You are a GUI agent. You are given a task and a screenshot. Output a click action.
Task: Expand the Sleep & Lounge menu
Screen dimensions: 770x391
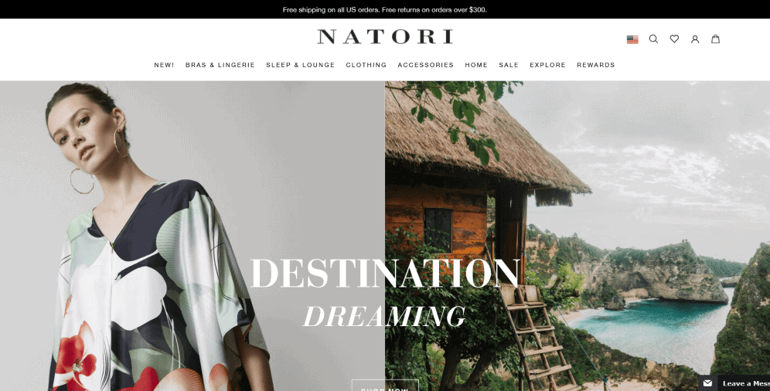301,65
